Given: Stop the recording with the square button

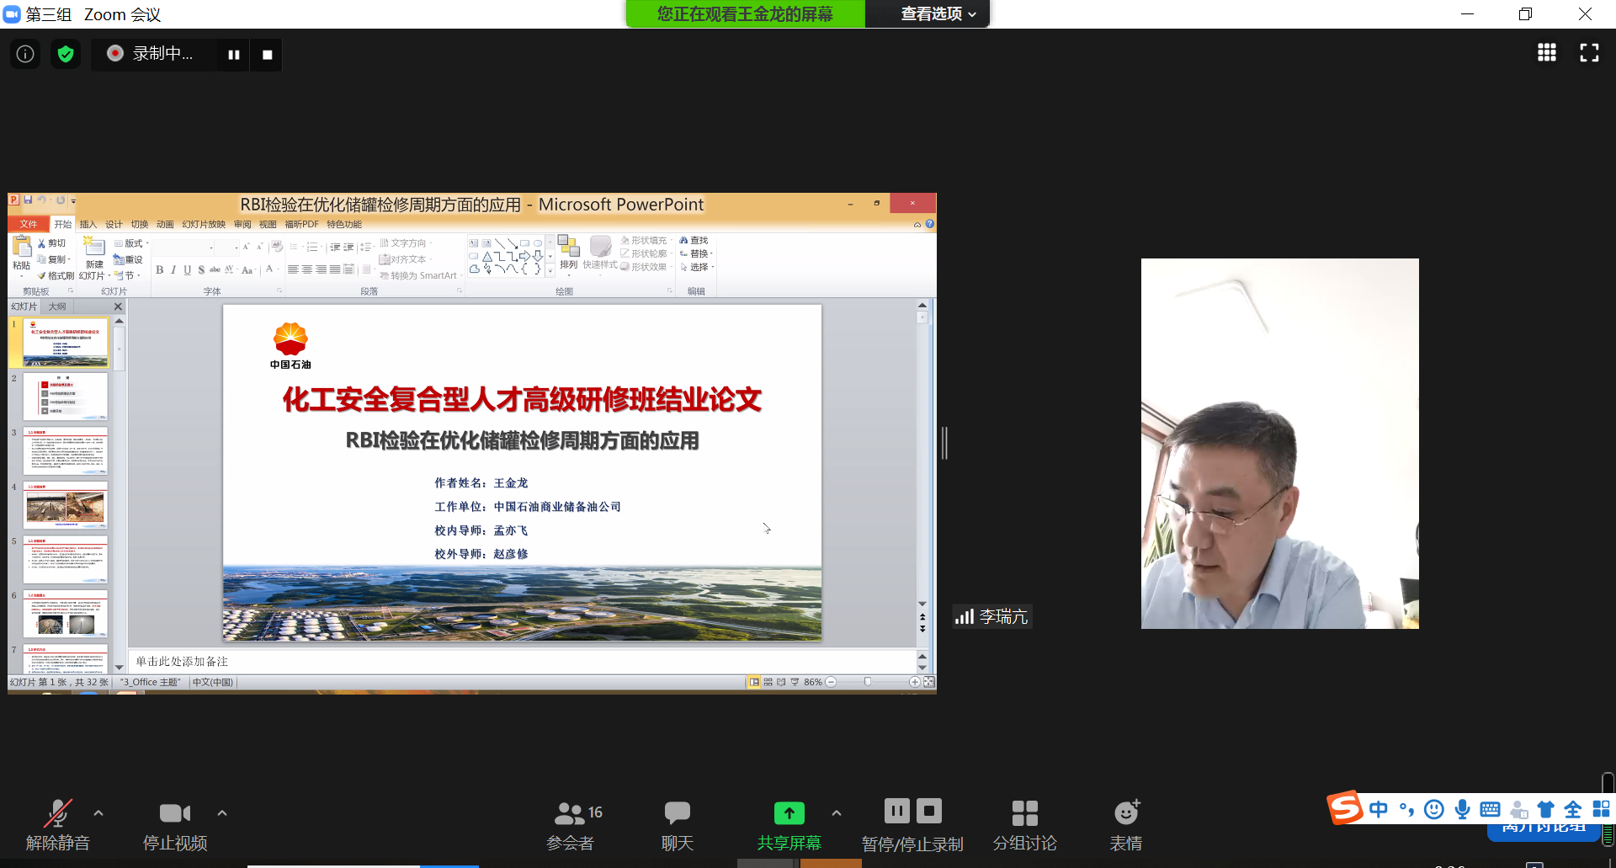Looking at the screenshot, I should coord(267,55).
